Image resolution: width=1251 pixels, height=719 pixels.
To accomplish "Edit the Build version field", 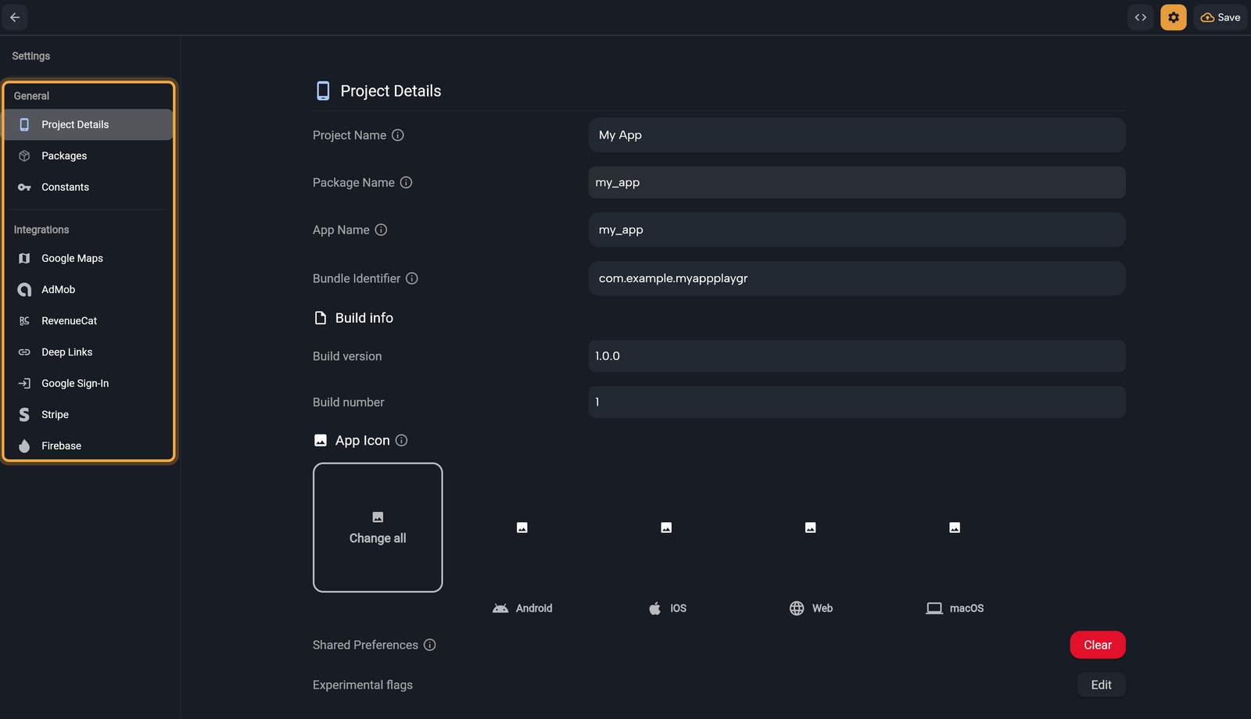I will pos(857,356).
